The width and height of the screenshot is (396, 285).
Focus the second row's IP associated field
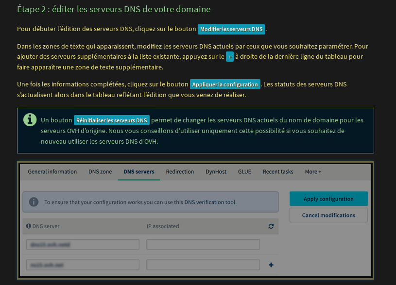203,265
